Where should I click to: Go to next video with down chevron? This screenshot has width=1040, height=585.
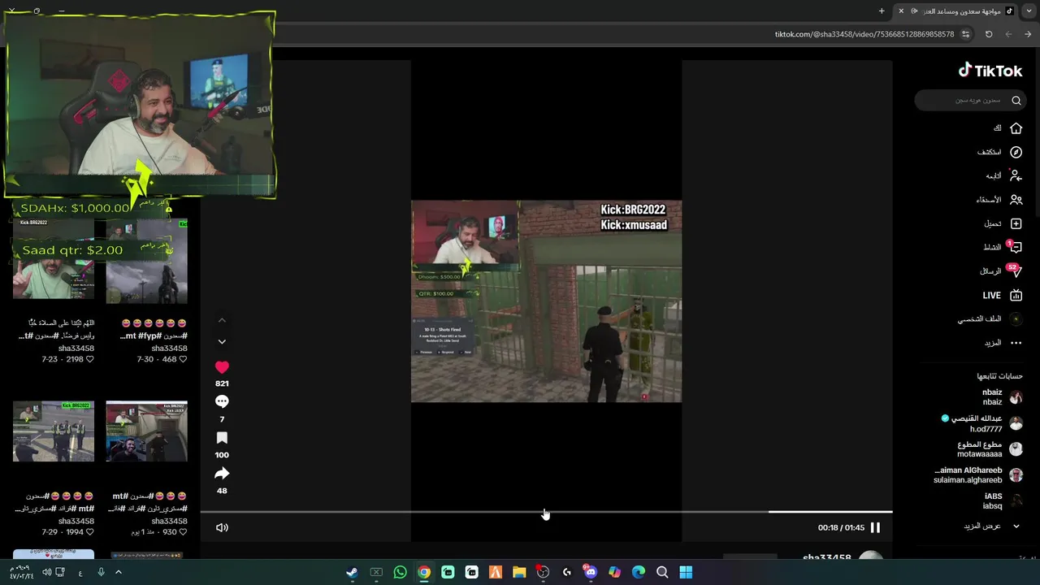coord(222,341)
